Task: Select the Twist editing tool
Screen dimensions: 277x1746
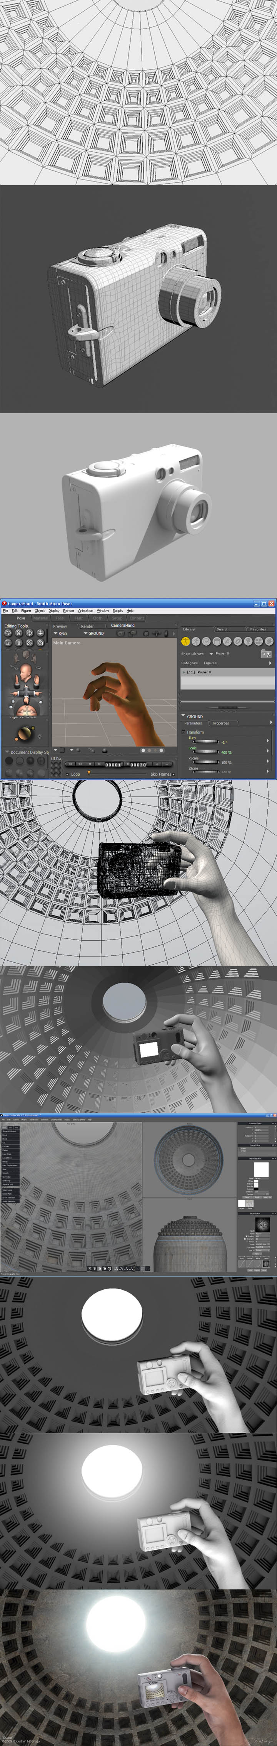Action: coord(19,633)
